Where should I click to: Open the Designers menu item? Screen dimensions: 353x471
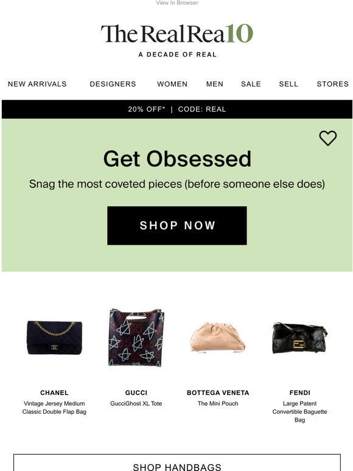(x=113, y=84)
